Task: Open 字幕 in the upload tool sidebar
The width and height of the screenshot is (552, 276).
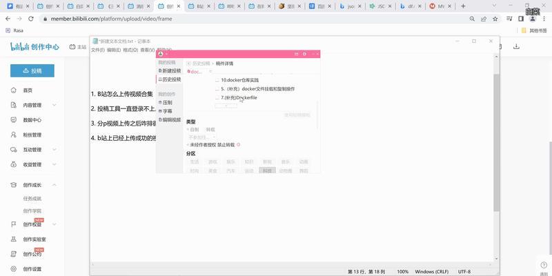Action: coord(166,111)
